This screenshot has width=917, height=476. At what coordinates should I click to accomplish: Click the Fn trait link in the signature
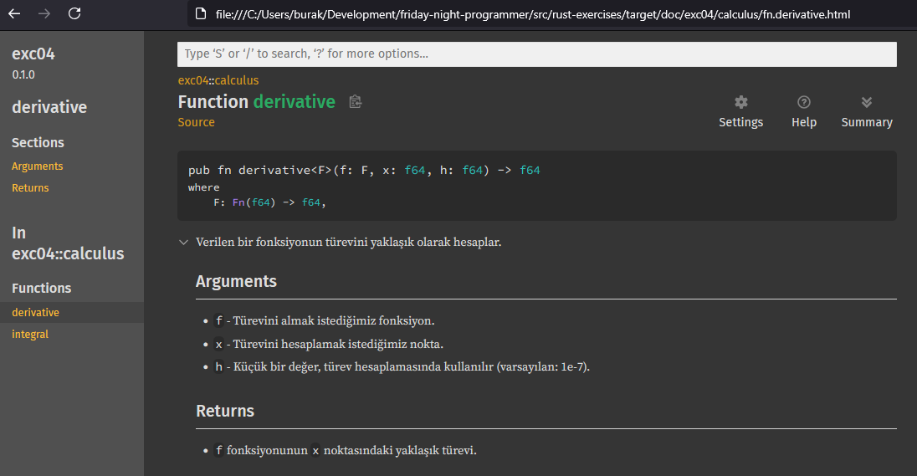pos(239,202)
